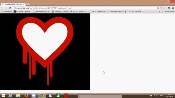Open the picture app taskbar icon
This screenshot has height=98, width=175.
pos(50,96)
